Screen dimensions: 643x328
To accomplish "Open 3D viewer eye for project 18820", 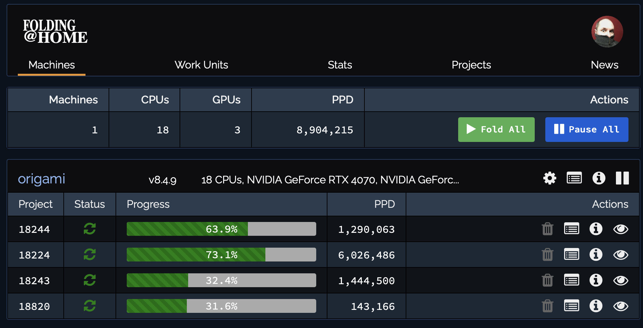I will coord(621,306).
